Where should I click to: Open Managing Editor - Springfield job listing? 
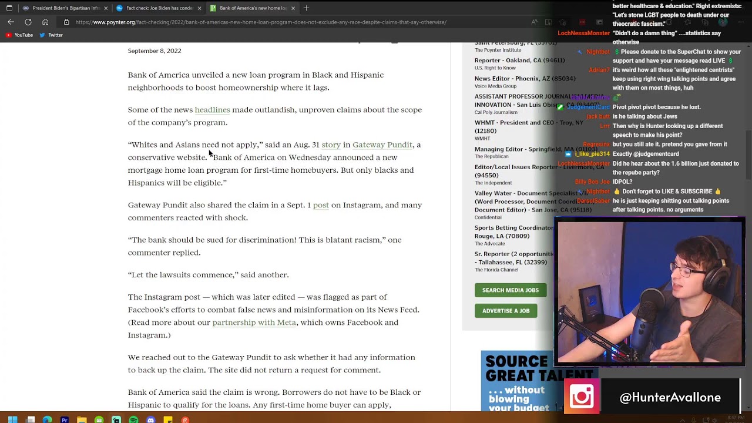point(536,149)
